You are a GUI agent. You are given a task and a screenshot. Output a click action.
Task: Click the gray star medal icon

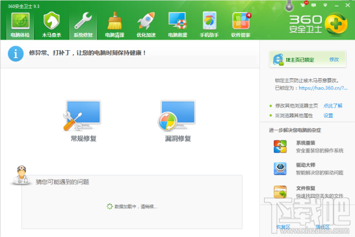click(x=289, y=6)
